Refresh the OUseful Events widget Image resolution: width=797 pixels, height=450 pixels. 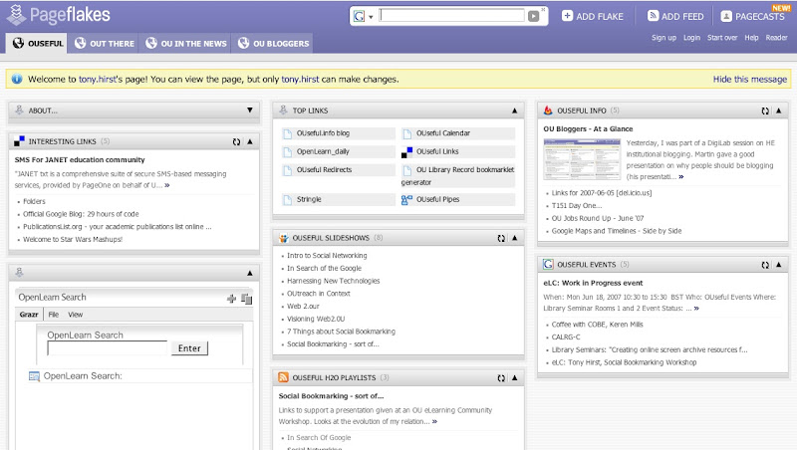click(764, 264)
